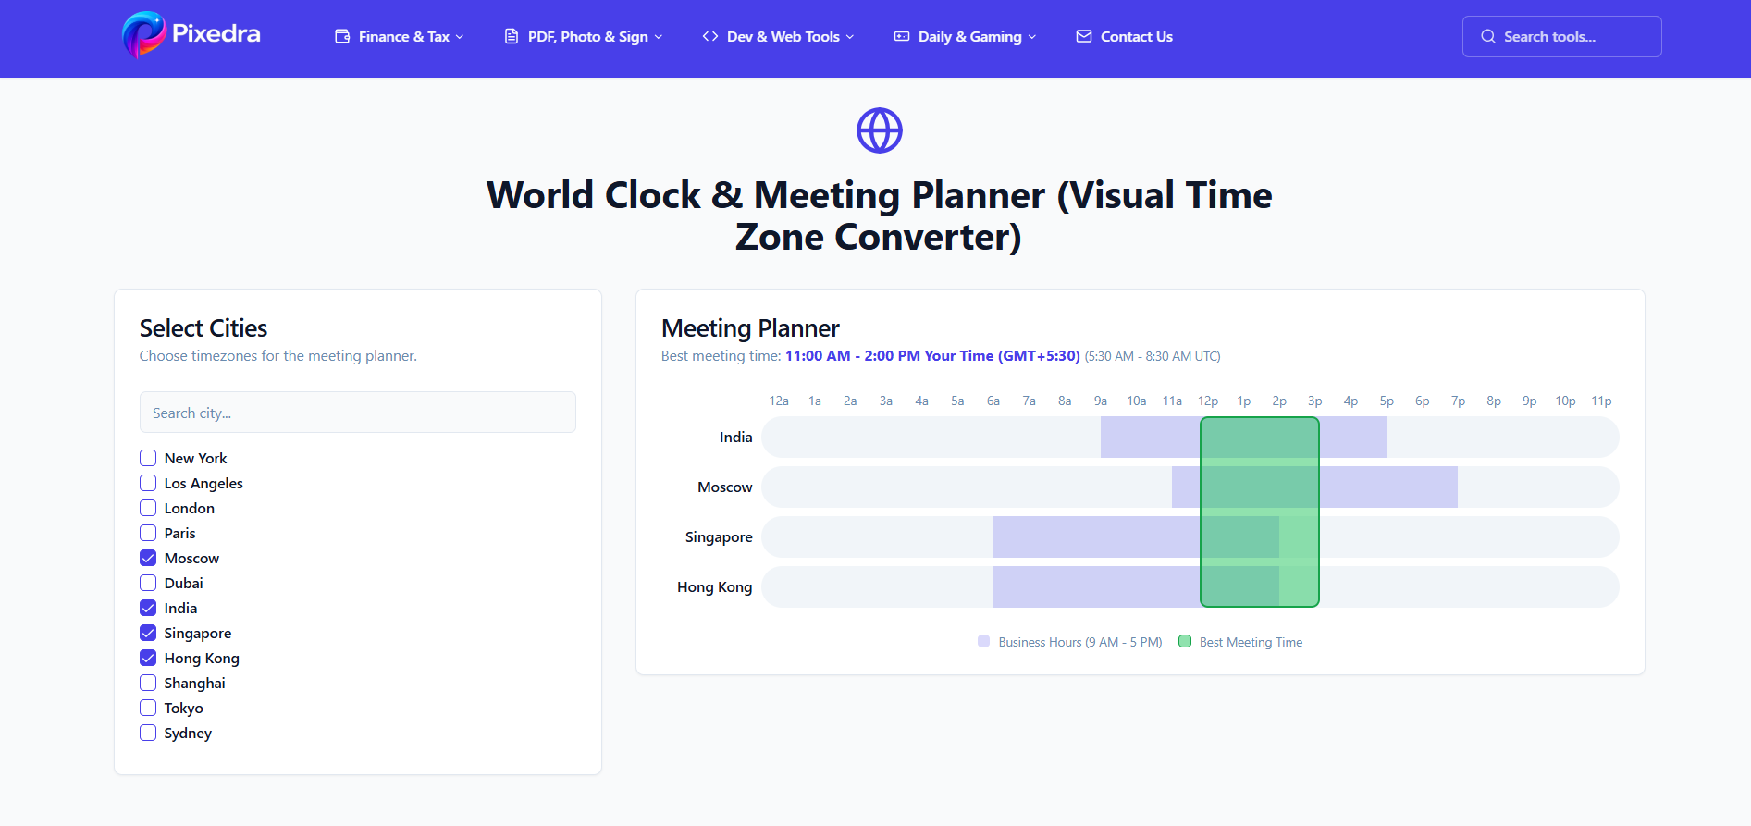Screen dimensions: 1751x826
Task: Click the globe icon above the page title
Action: pyautogui.click(x=880, y=130)
